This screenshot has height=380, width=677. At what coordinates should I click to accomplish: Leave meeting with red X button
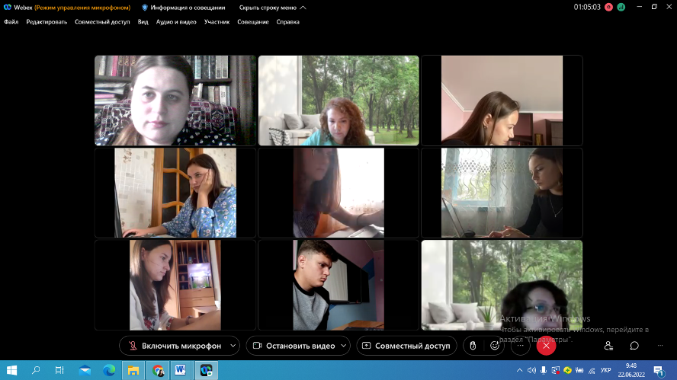[x=546, y=346]
